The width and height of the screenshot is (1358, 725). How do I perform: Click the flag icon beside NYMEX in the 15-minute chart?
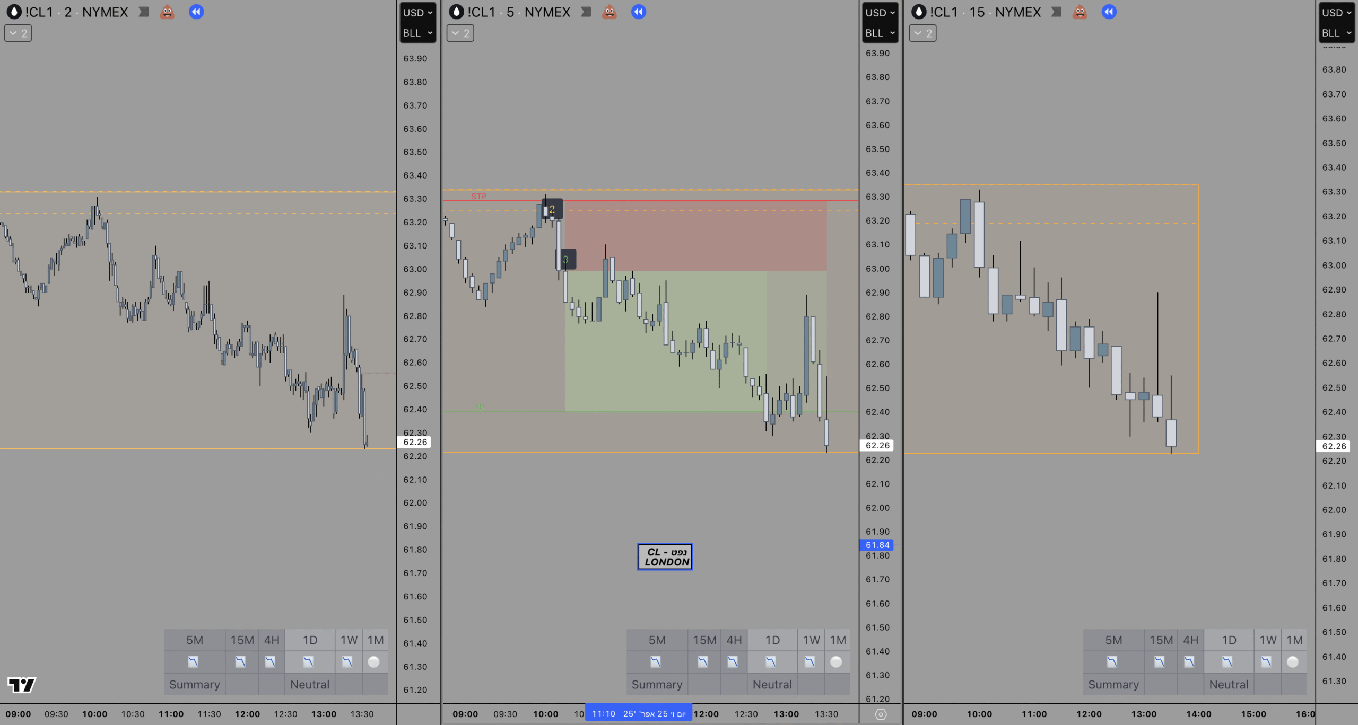[x=1056, y=12]
